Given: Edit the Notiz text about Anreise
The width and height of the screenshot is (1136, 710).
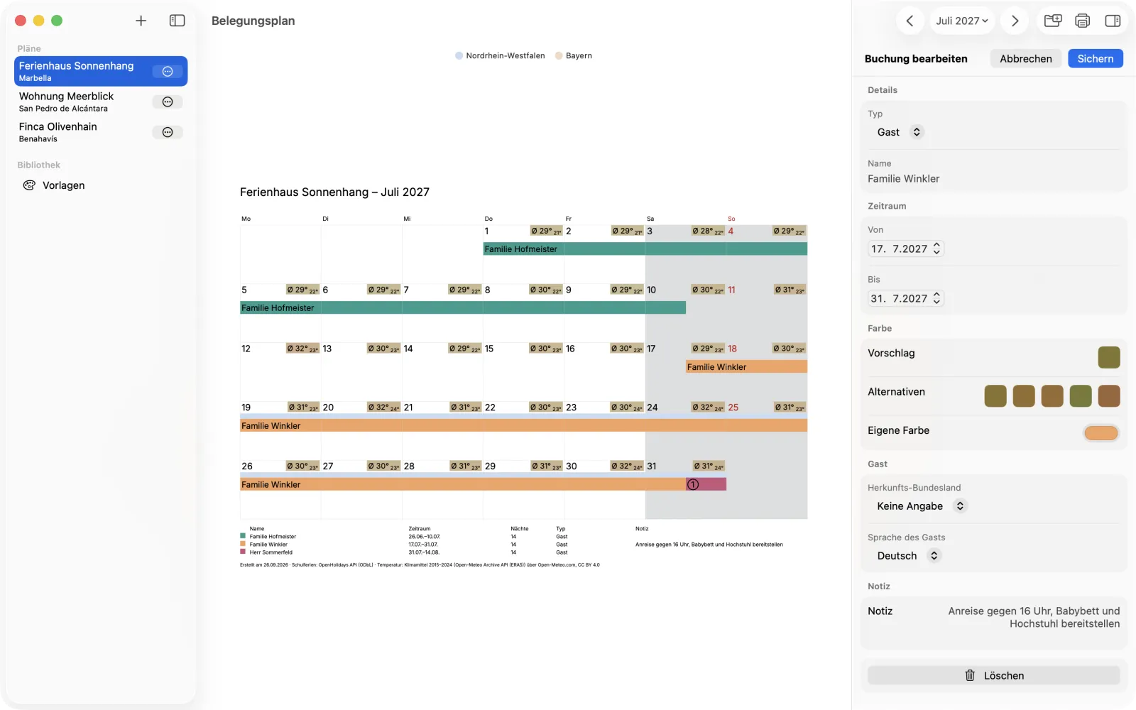Looking at the screenshot, I should [x=1033, y=618].
